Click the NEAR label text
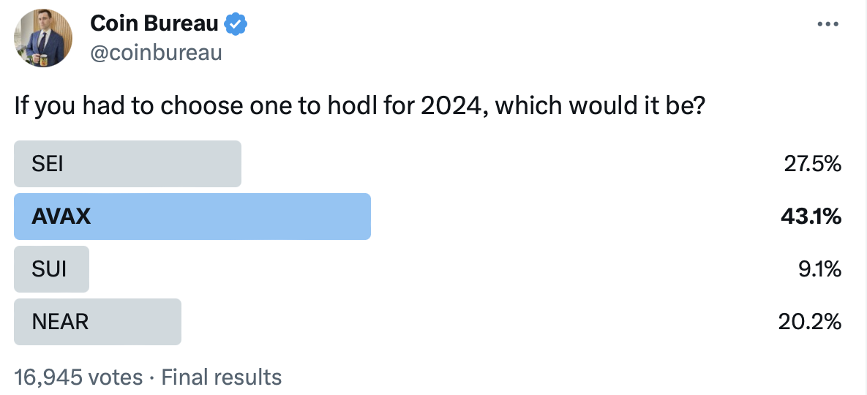The height and width of the screenshot is (395, 867). click(x=60, y=322)
